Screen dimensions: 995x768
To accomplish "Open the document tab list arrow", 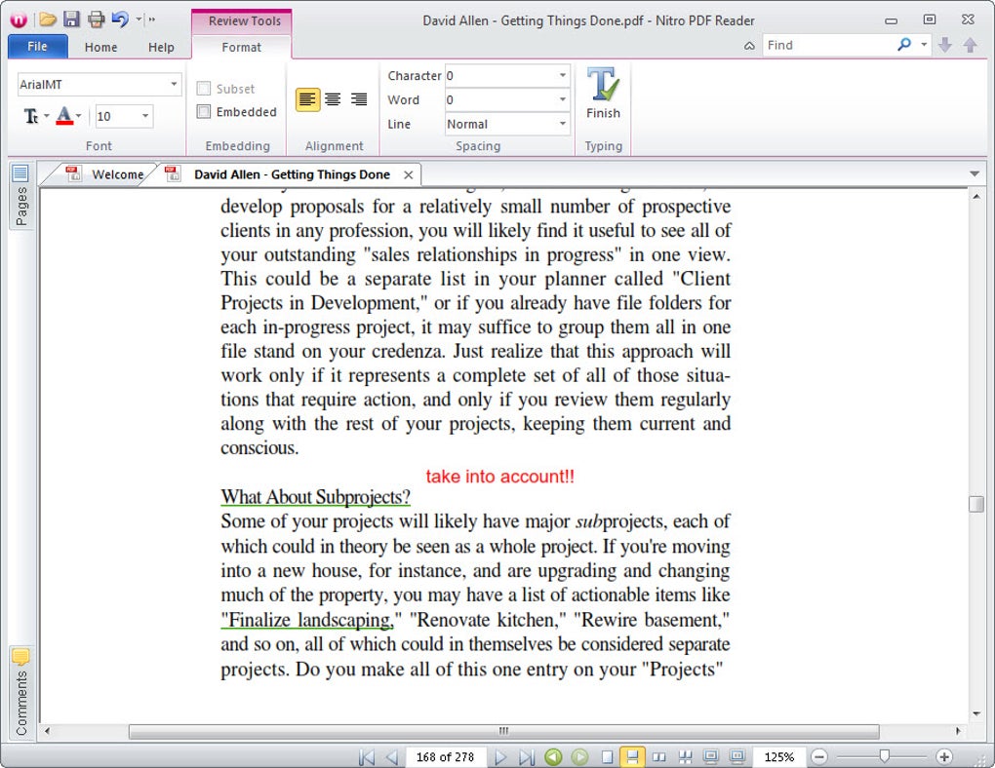I will 975,173.
